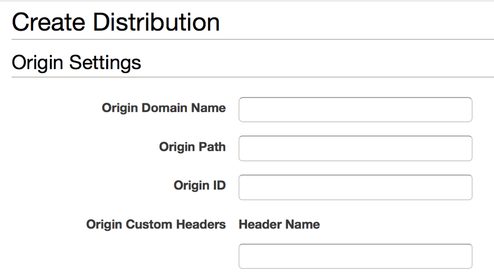Click the word Create in page title
The height and width of the screenshot is (280, 494).
(49, 22)
